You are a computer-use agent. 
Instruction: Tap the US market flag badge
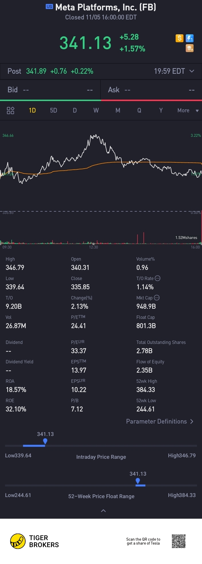(49, 6)
